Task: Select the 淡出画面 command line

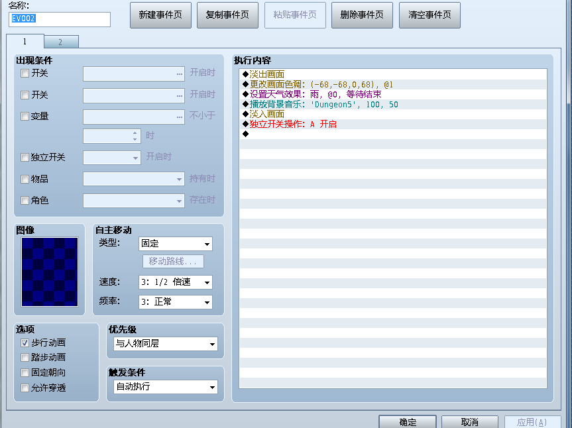Action: coord(393,74)
